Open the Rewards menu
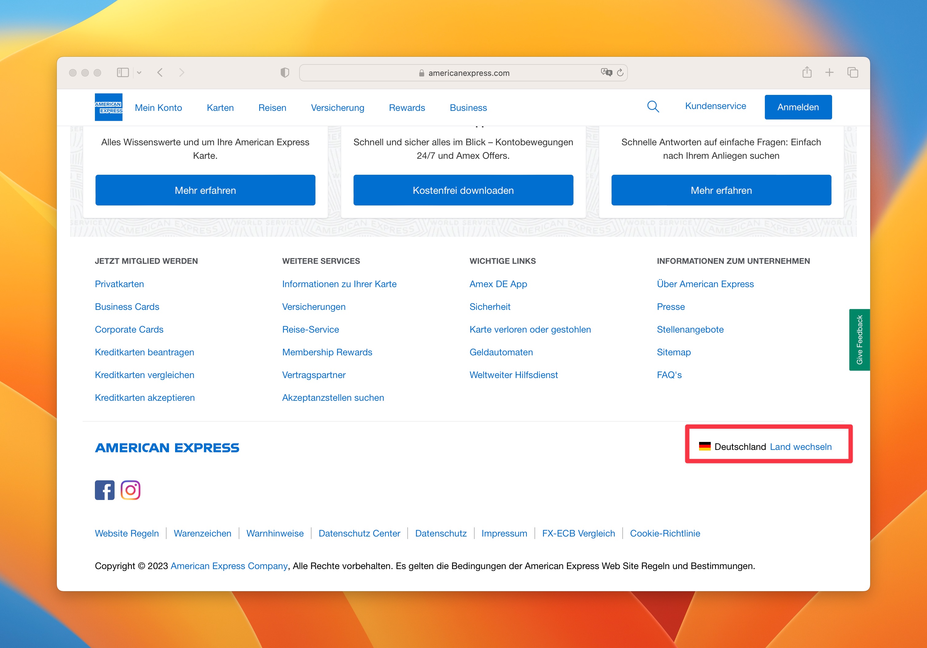The height and width of the screenshot is (648, 927). pyautogui.click(x=407, y=108)
